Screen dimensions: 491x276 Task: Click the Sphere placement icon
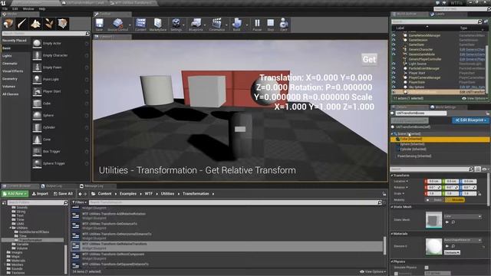pos(37,116)
